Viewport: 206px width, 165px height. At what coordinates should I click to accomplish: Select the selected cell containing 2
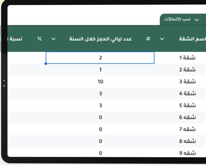pos(100,58)
